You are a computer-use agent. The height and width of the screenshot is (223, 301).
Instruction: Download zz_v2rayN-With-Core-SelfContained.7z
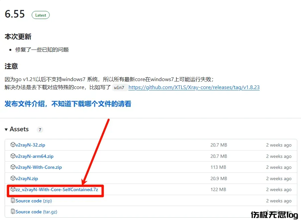pos(57,189)
